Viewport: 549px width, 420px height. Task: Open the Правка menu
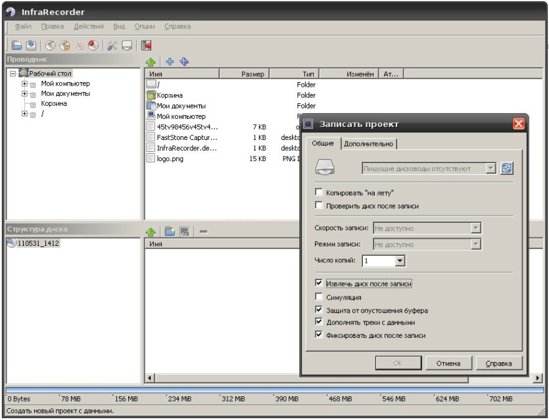pyautogui.click(x=52, y=26)
